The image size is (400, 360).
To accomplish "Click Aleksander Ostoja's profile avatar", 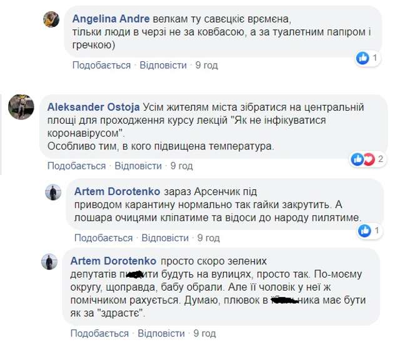I will 21,107.
